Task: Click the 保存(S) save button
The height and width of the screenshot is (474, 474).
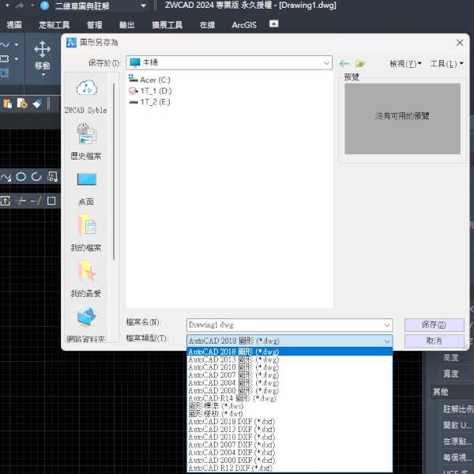Action: click(434, 325)
